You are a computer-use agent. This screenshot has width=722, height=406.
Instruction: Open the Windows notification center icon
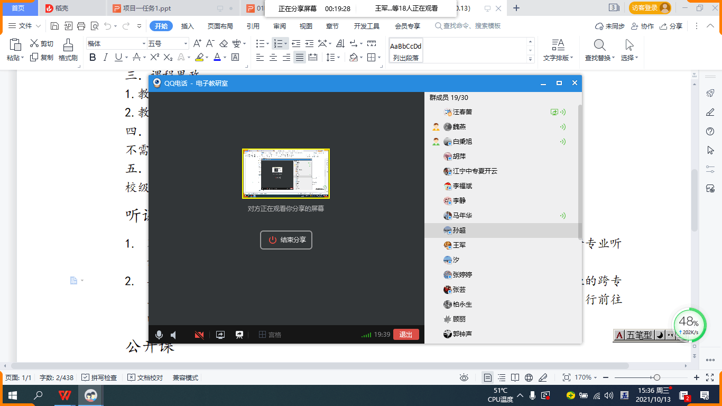pos(705,395)
